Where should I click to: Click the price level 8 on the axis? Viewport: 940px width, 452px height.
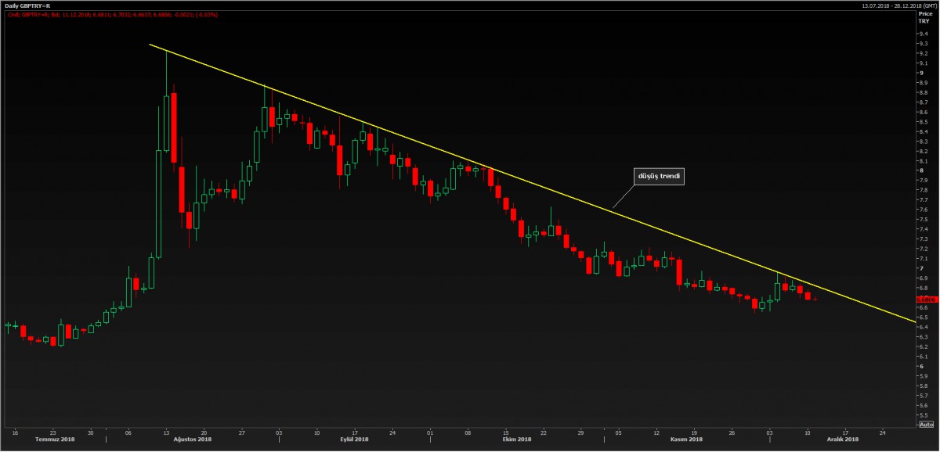click(x=922, y=170)
